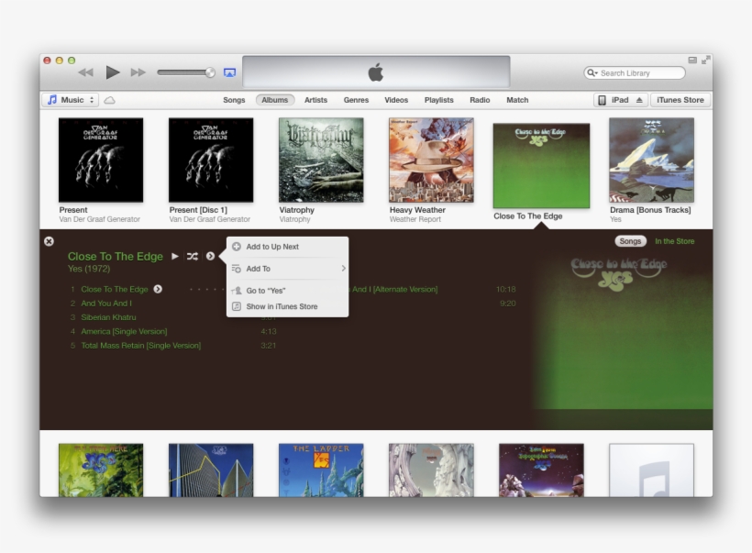The width and height of the screenshot is (752, 553).
Task: Open the Artists tab
Action: tap(316, 100)
